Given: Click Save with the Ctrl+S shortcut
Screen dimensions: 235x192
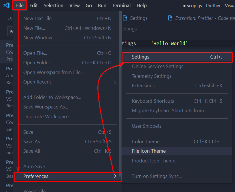Looking at the screenshot, I should [68, 132].
